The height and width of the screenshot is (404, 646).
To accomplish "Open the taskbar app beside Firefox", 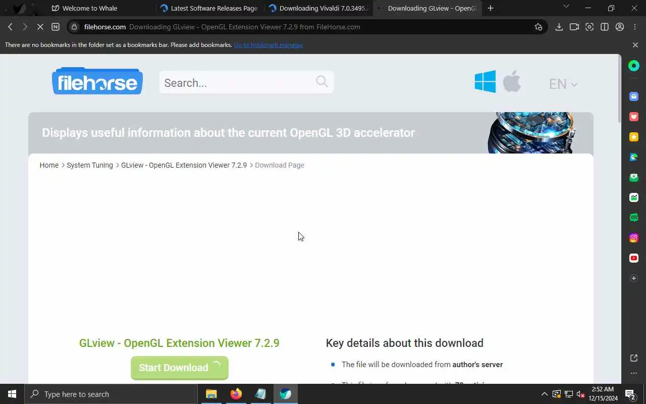I will pos(260,394).
